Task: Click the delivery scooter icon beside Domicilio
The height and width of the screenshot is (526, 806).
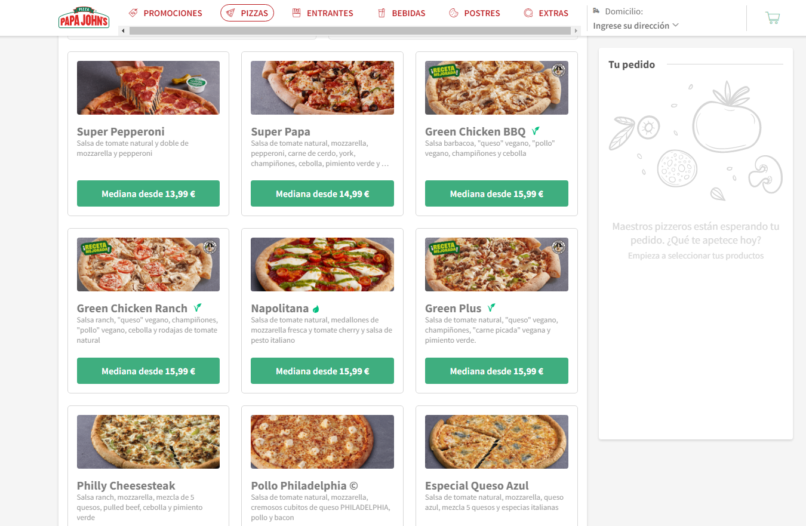Action: tap(596, 11)
